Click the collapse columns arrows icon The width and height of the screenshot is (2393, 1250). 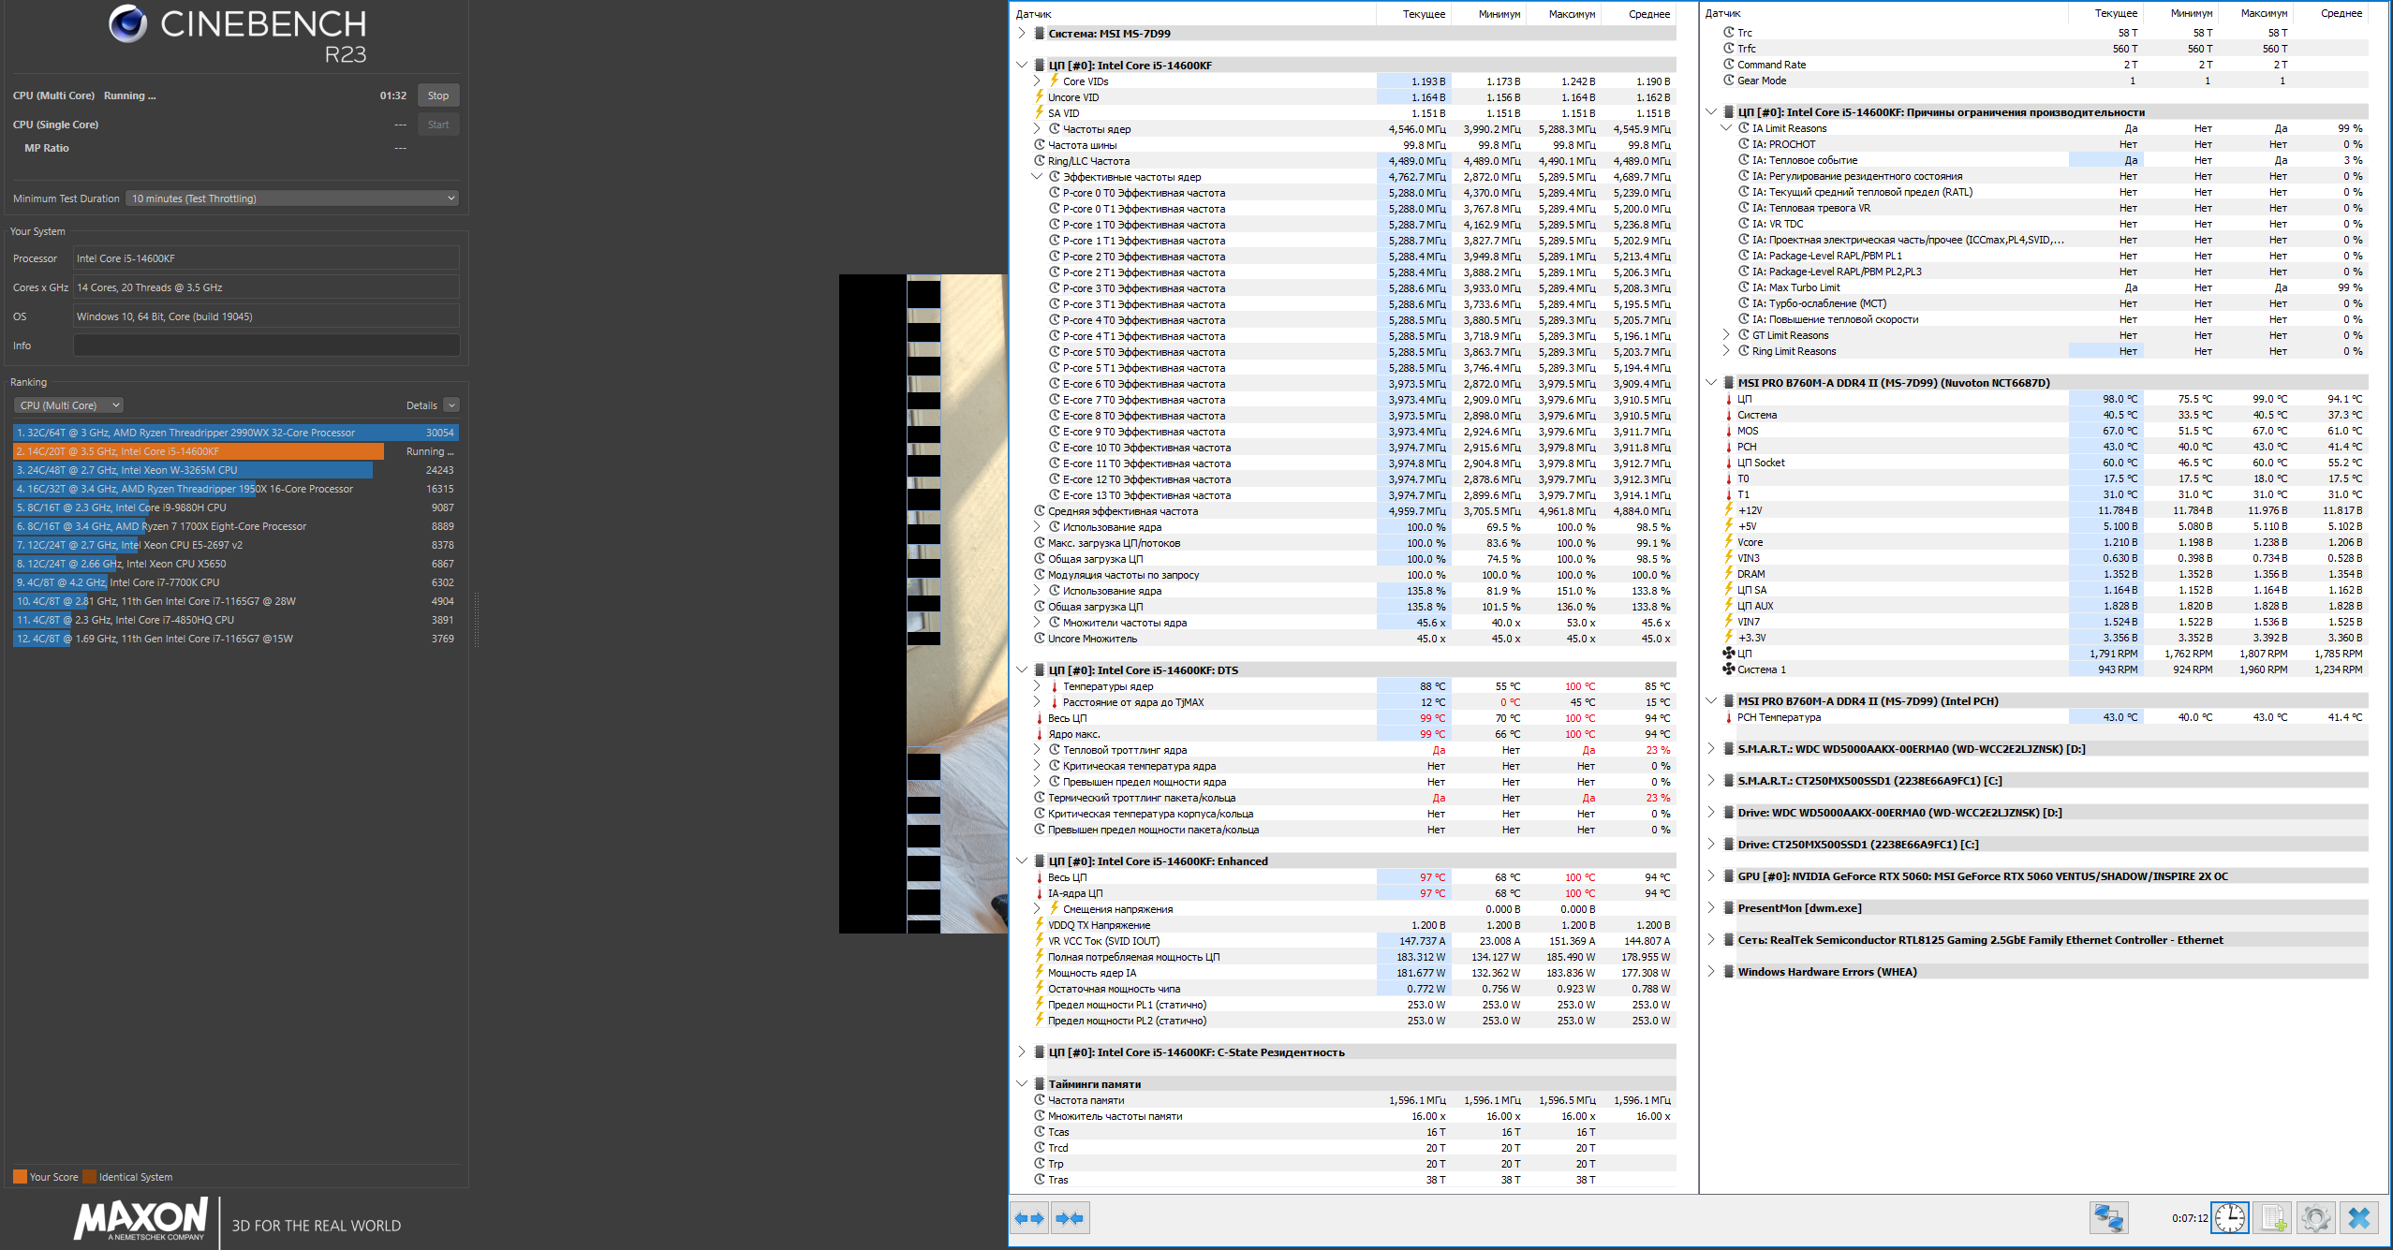point(1070,1218)
